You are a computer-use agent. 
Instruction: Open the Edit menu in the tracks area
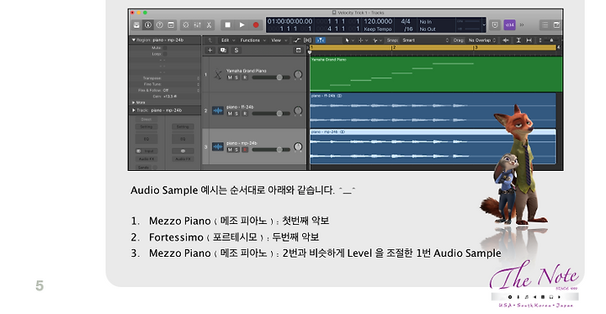pyautogui.click(x=227, y=40)
